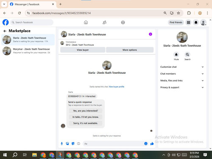Open the View buyer profile link
The height and width of the screenshot is (159, 212).
click(x=116, y=86)
